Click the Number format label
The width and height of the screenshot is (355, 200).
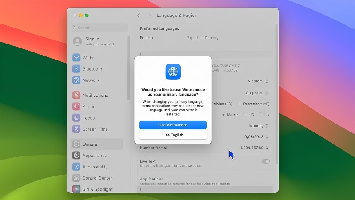[153, 148]
